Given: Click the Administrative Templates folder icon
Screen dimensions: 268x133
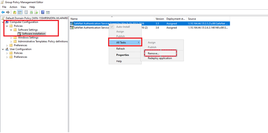Looking at the screenshot, I should pos(15,41).
